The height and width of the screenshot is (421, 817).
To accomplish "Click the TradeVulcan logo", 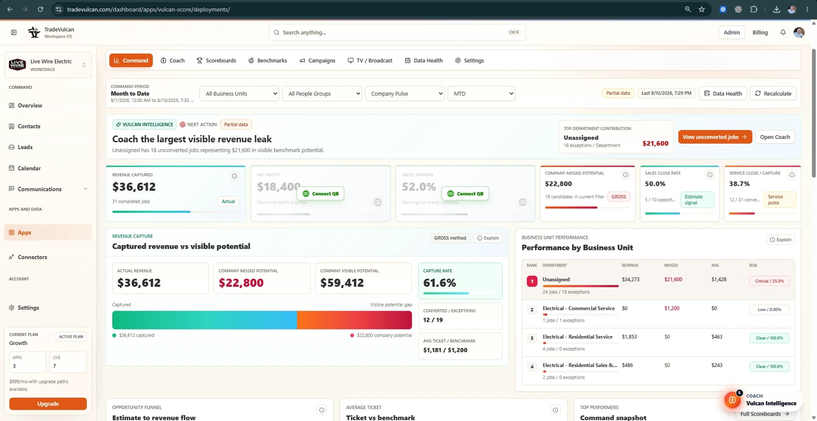I will [34, 32].
